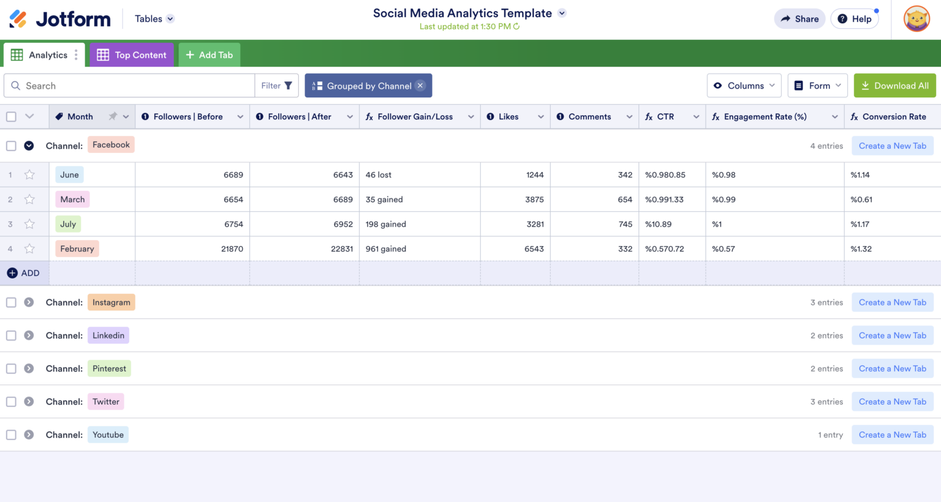Select the checkbox for the Facebook channel group
Image resolution: width=941 pixels, height=502 pixels.
[x=11, y=146]
